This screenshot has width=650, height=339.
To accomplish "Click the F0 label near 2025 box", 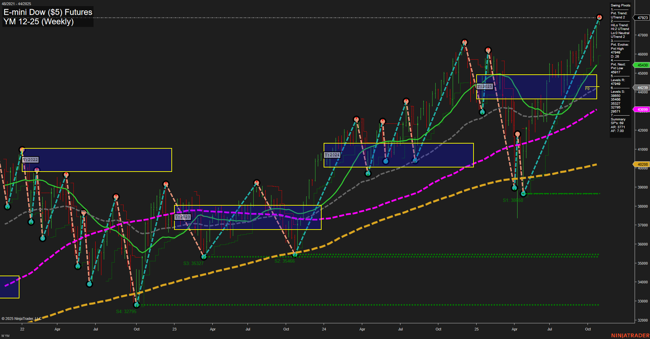I will click(x=588, y=89).
